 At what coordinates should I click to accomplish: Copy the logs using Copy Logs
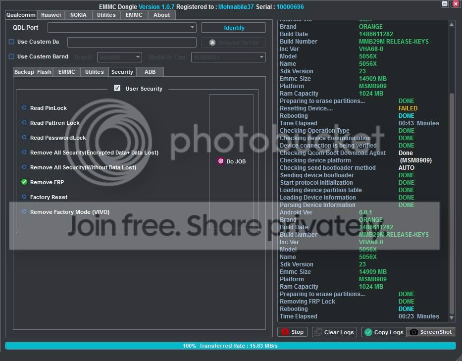[384, 332]
